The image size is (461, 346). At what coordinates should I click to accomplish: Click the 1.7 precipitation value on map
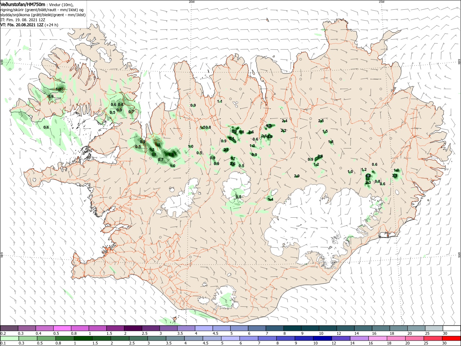233,159
